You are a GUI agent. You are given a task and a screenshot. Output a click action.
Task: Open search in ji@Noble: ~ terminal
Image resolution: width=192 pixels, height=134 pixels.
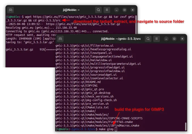point(98,10)
